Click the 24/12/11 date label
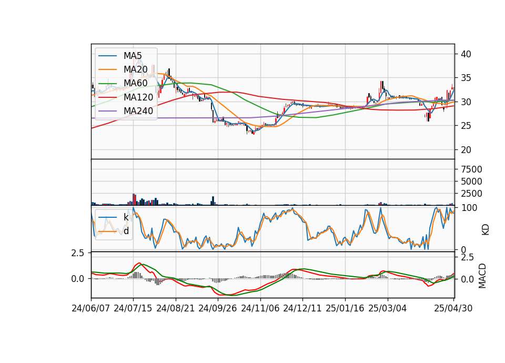Image resolution: width=505 pixels, height=363 pixels. coord(302,308)
